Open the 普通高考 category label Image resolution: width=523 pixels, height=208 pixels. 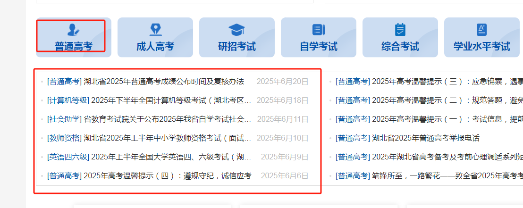point(74,46)
